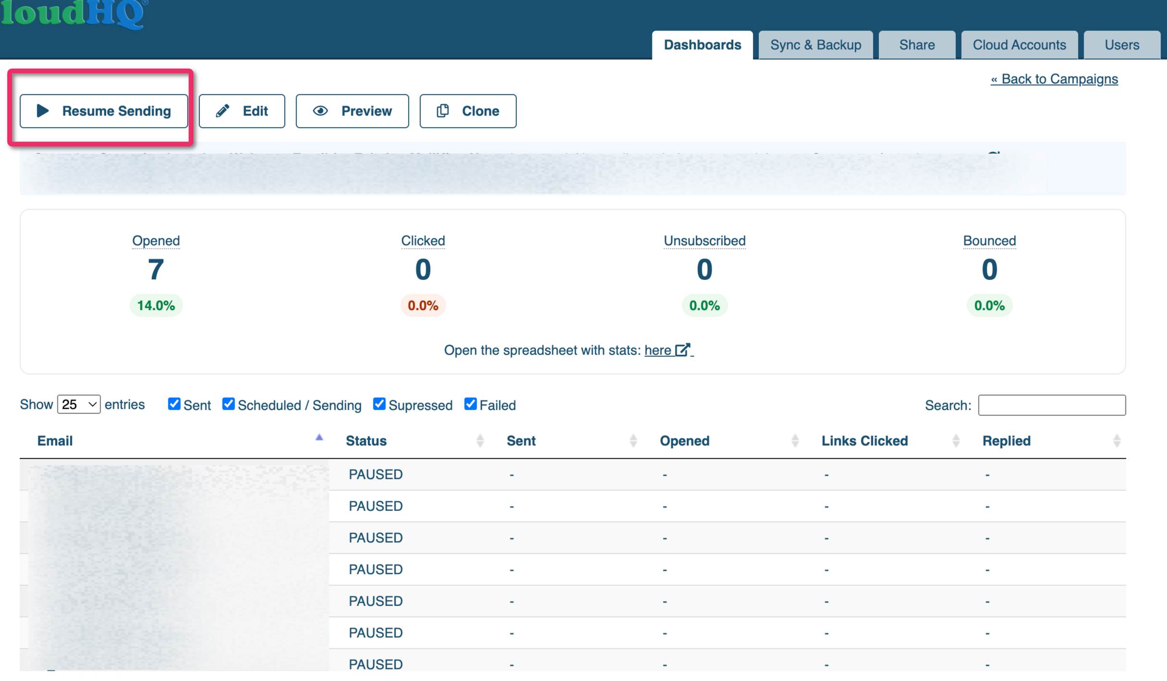
Task: Click the Email column header
Action: [55, 441]
